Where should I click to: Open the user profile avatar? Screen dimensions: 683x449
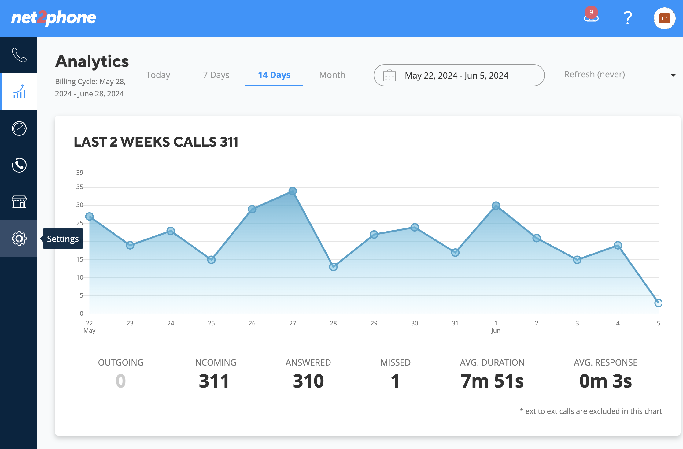point(664,18)
